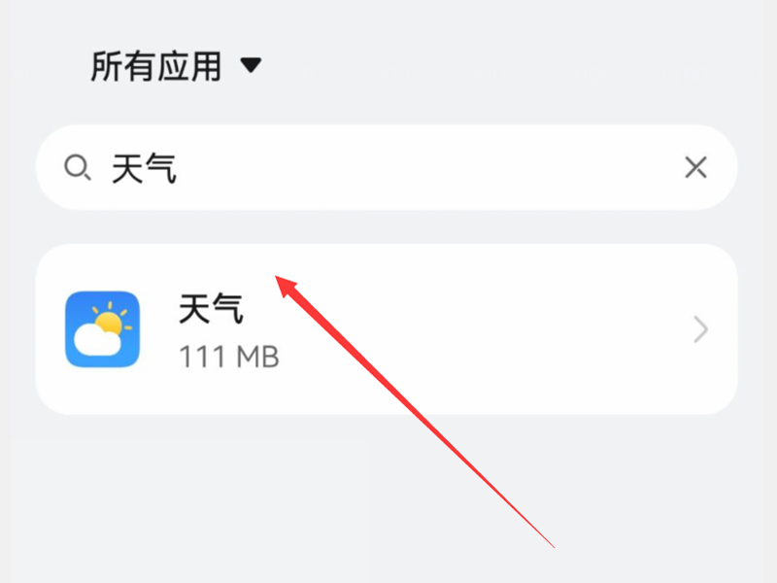Open the 所有应用 filter dropdown
The height and width of the screenshot is (583, 777).
176,66
